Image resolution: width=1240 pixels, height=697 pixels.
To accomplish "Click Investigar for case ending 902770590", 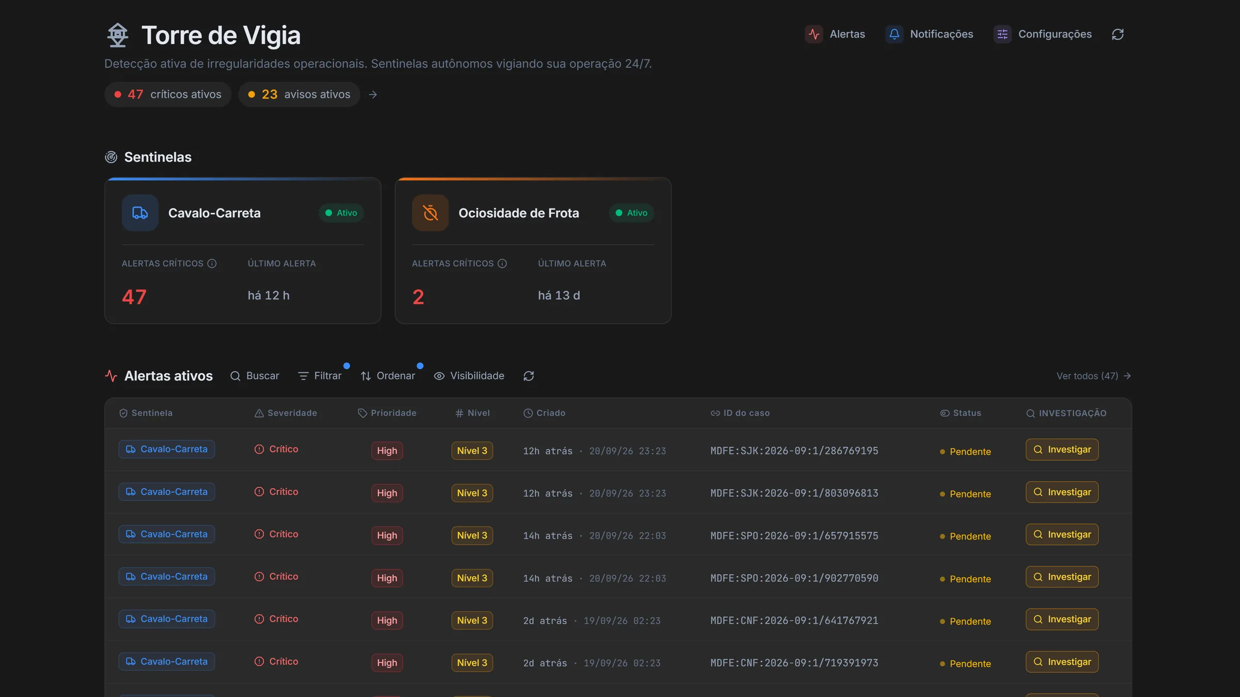I will coord(1062,577).
